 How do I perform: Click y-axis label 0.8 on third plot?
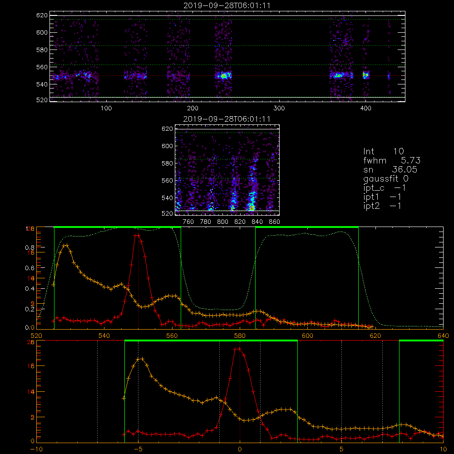tap(30, 247)
